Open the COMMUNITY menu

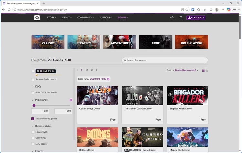click(86, 17)
